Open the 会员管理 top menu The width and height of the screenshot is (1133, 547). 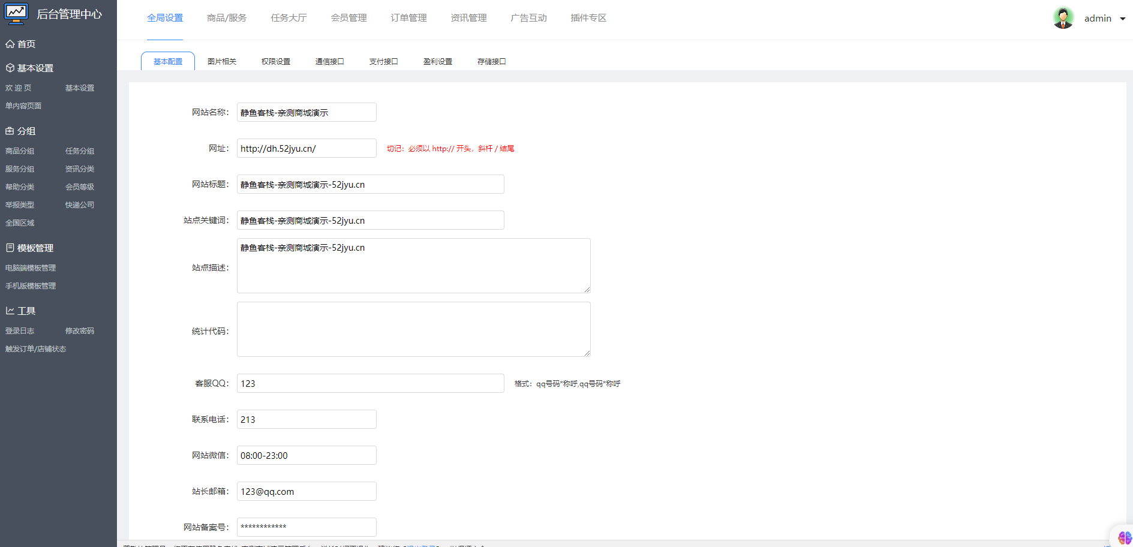pyautogui.click(x=348, y=18)
